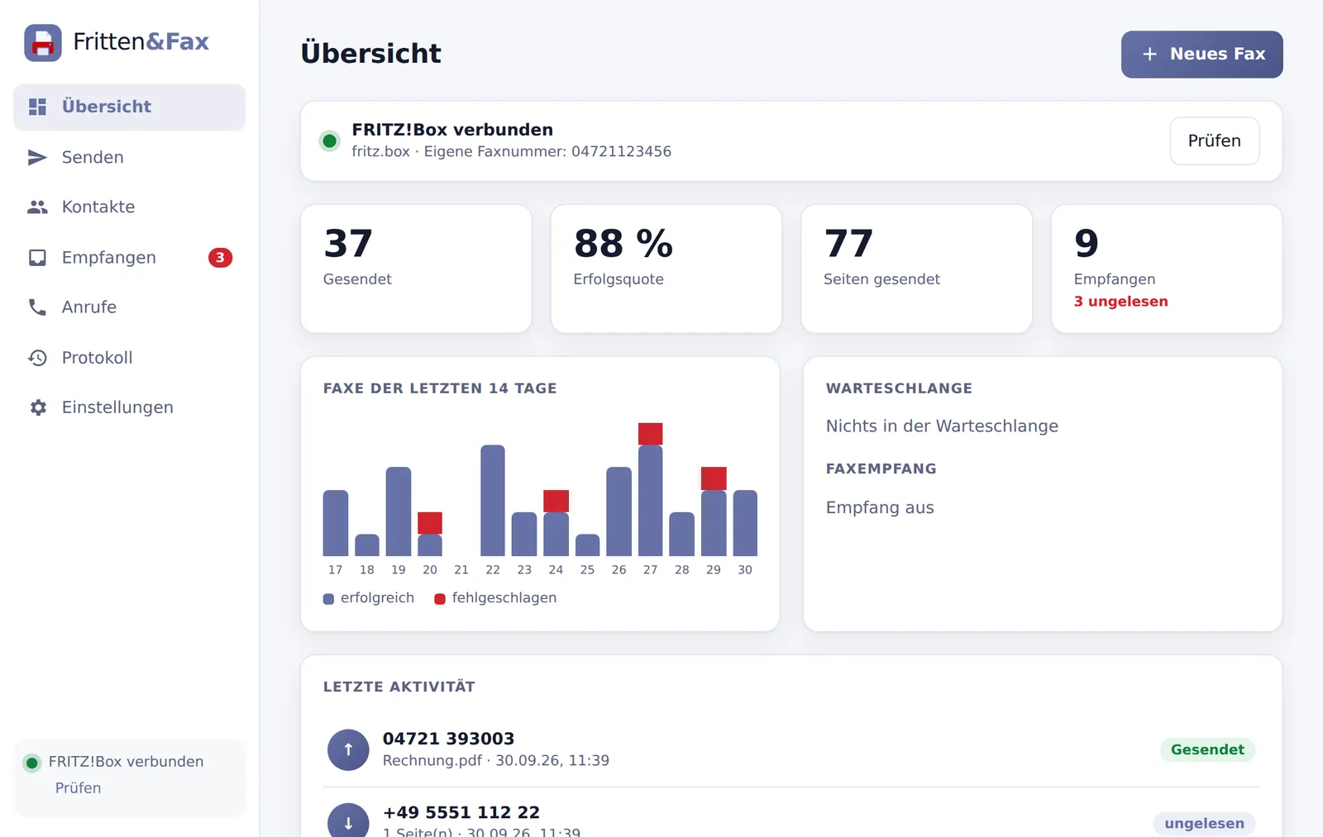Screen dimensions: 1323x837
Task: Click the Prüfen link in the sidebar footer
Action: tap(78, 788)
